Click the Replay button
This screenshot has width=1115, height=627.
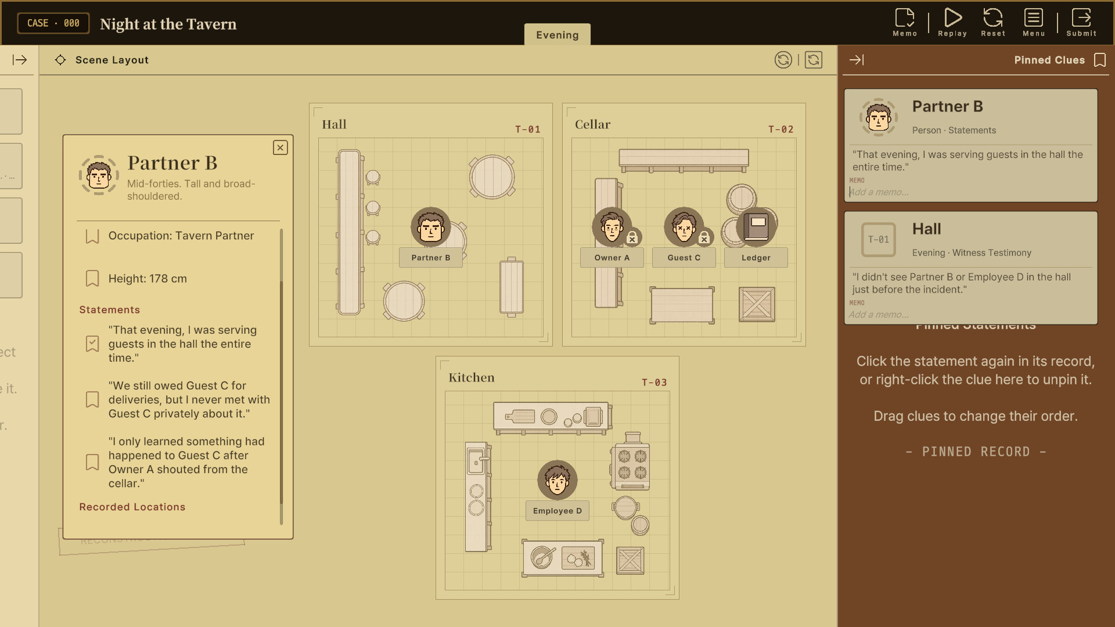(x=952, y=23)
